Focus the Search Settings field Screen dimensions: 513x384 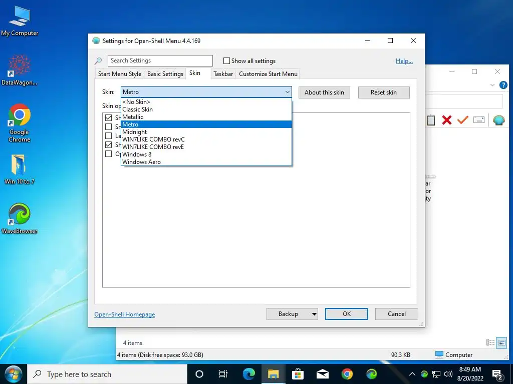pos(160,60)
